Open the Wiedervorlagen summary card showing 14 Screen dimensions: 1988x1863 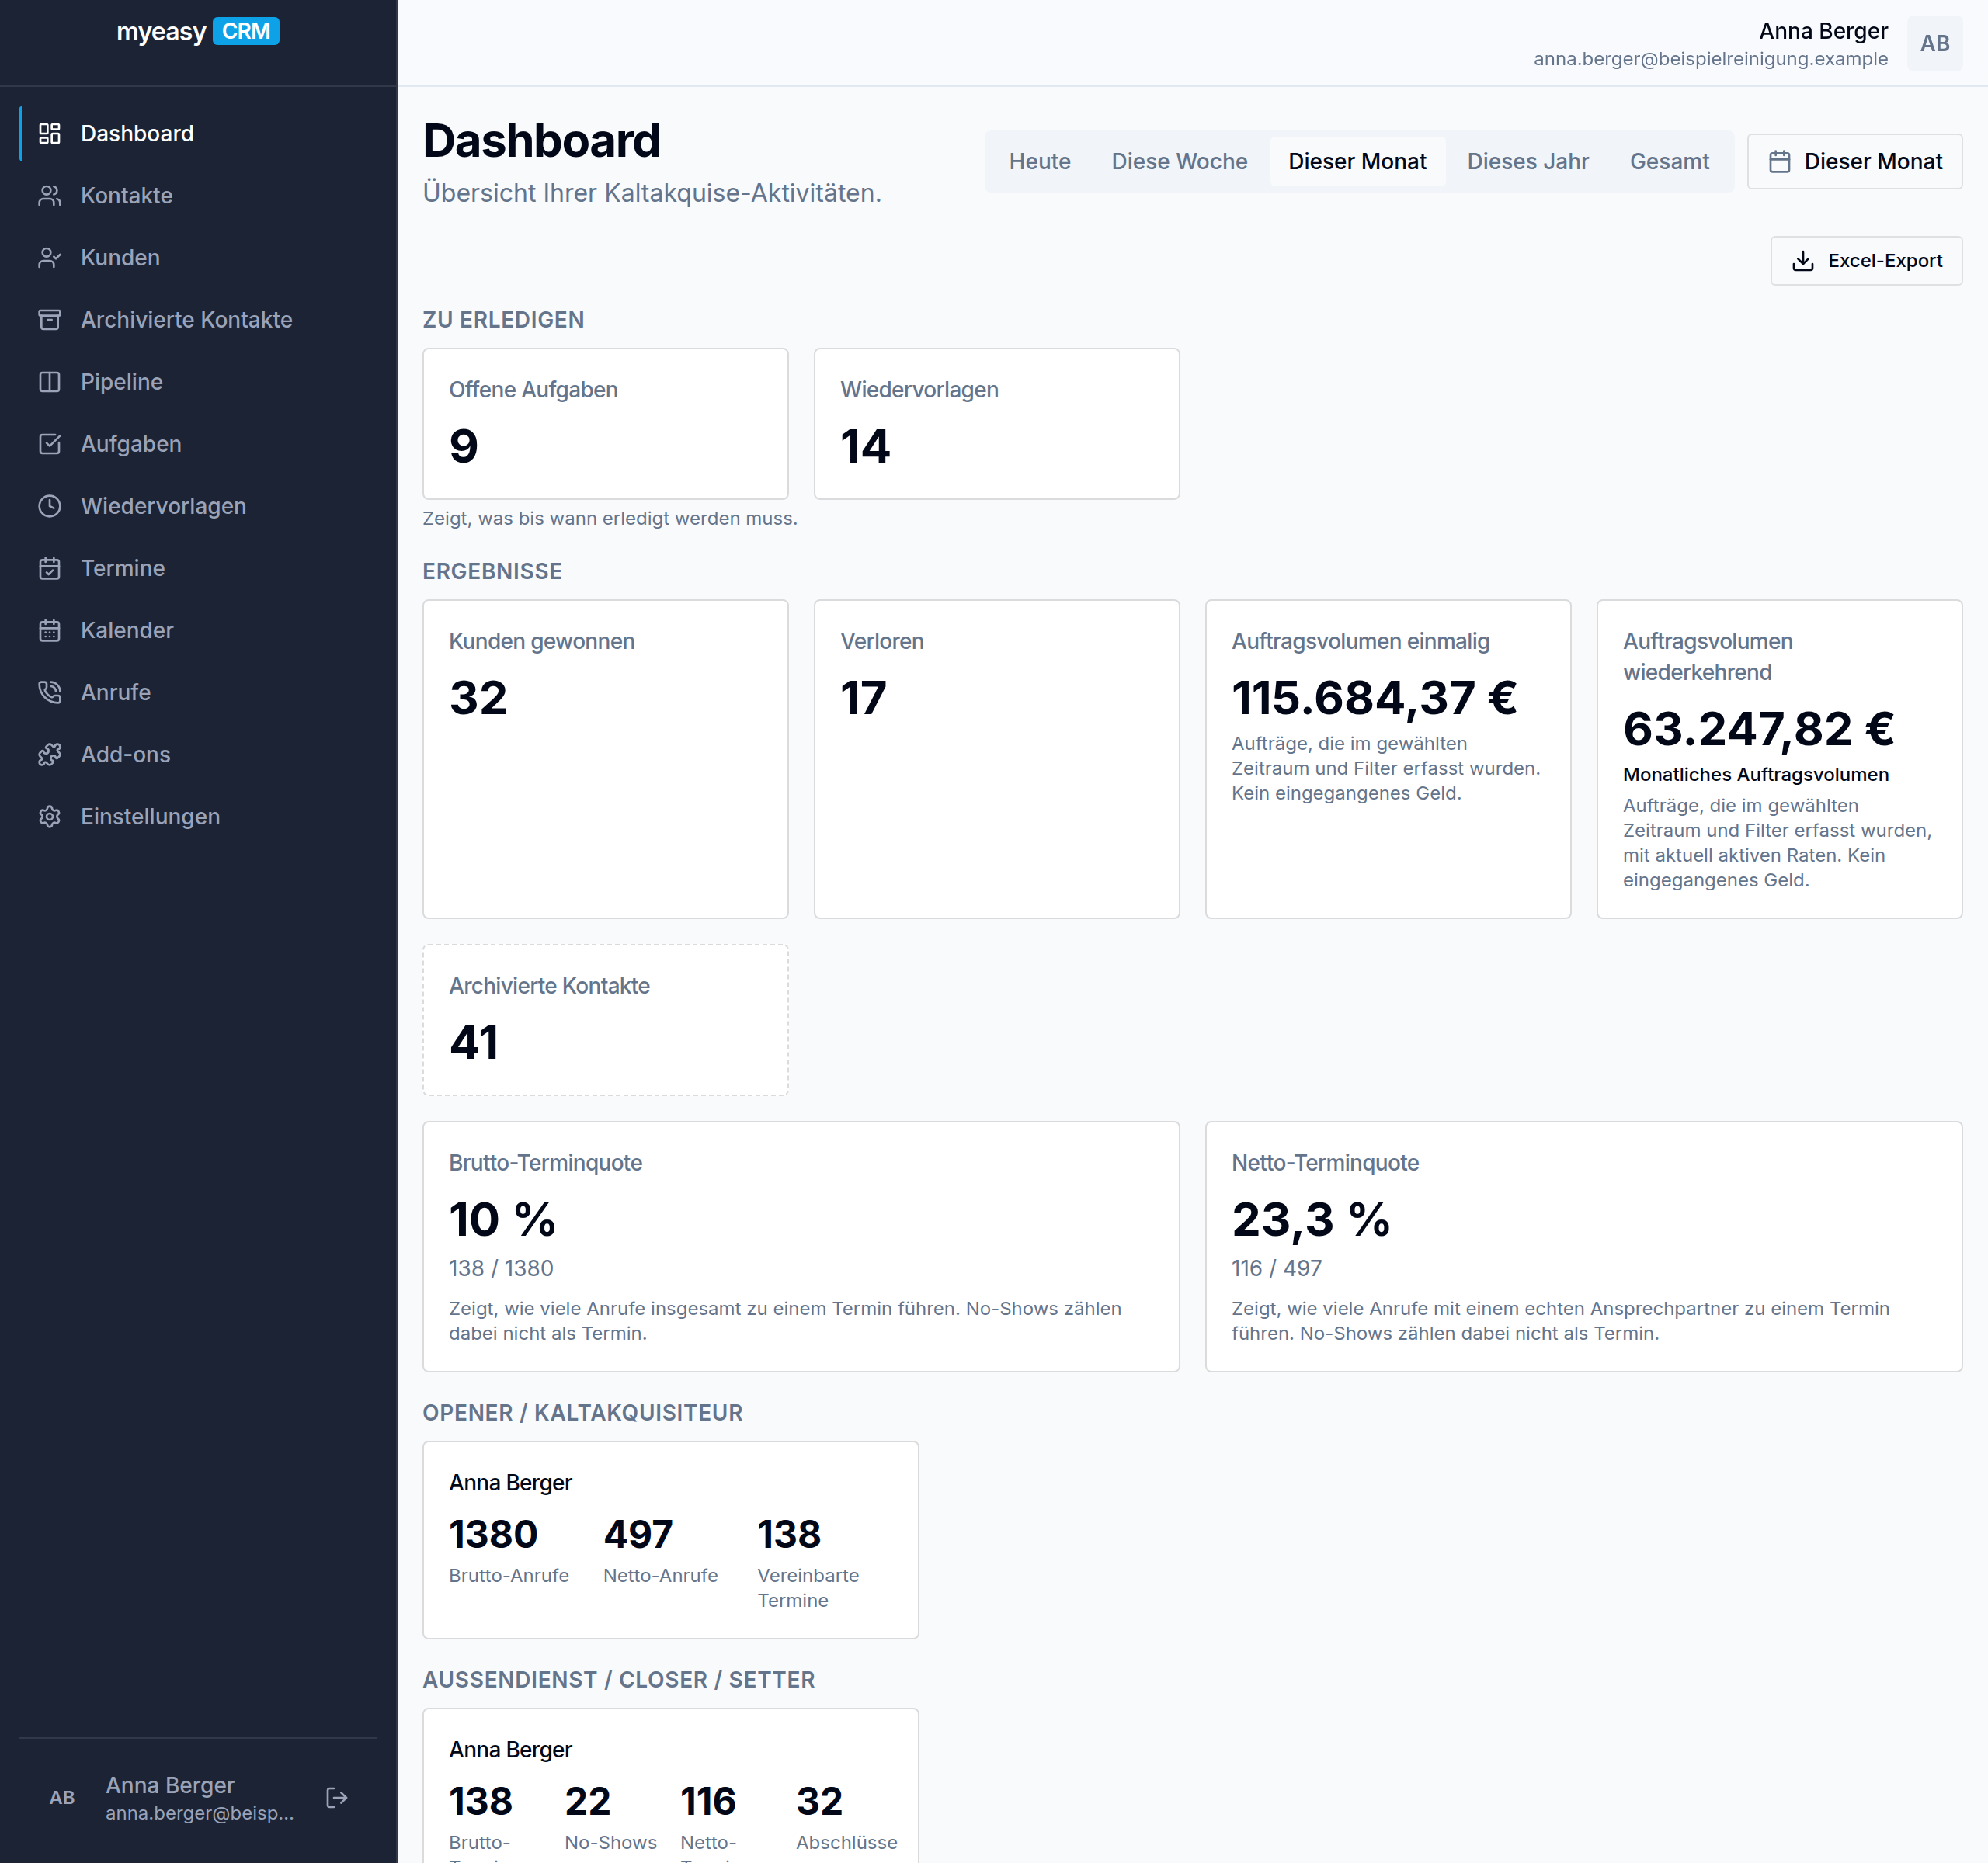996,424
